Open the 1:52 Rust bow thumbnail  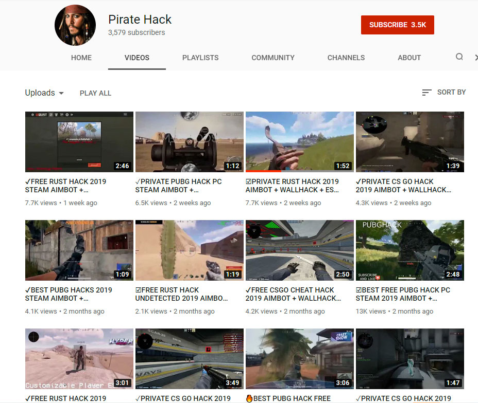(x=300, y=142)
